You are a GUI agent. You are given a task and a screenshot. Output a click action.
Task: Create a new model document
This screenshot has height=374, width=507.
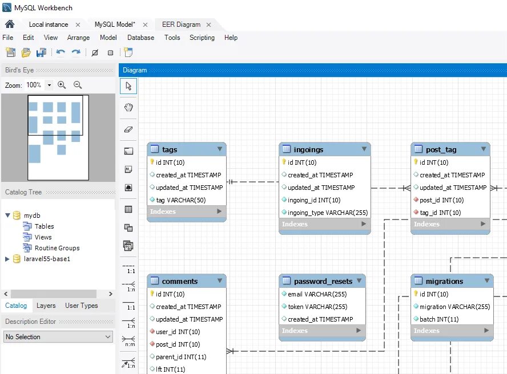10,52
